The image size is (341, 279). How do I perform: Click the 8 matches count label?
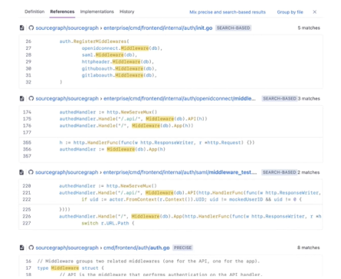pos(308,248)
